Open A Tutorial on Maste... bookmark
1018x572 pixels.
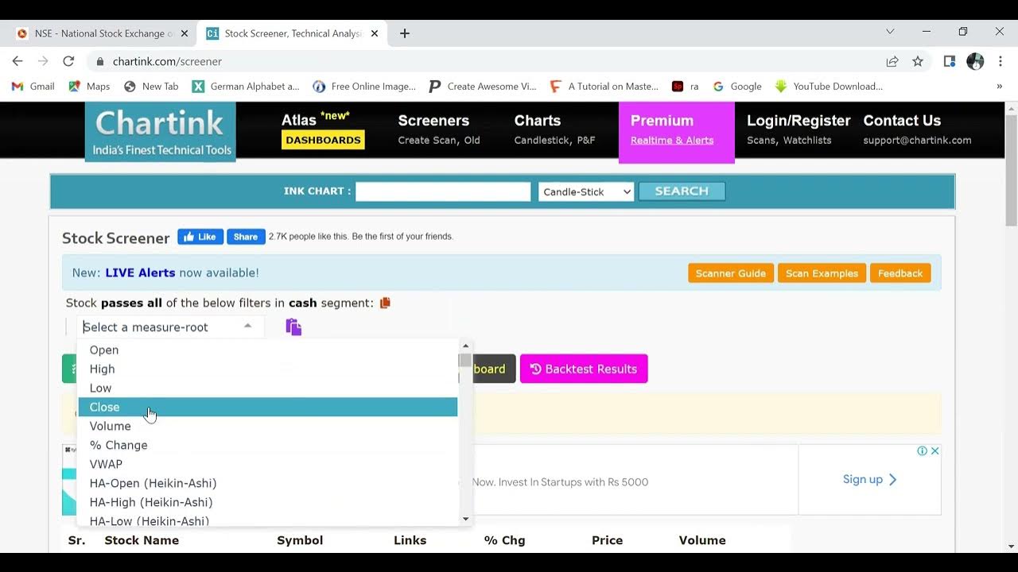click(x=604, y=87)
